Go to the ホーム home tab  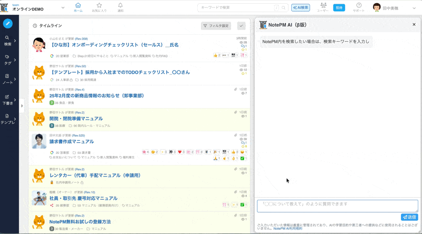pos(78,7)
